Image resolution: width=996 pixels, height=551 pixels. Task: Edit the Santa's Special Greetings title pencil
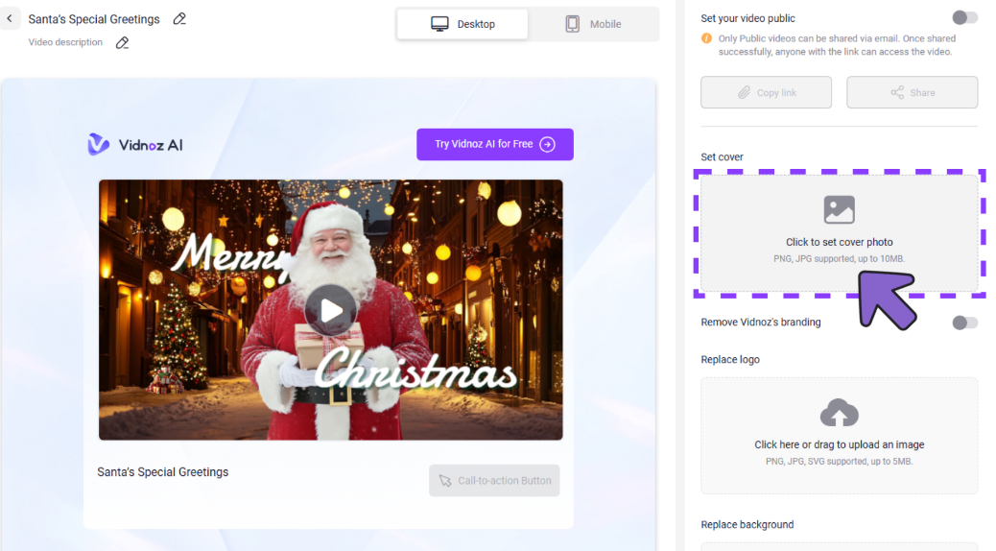[179, 19]
